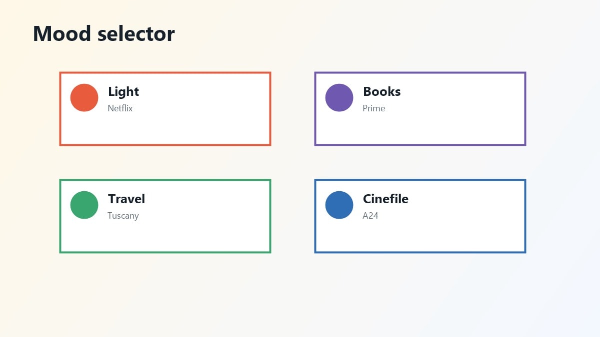Select the Light mood card
This screenshot has height=337, width=600.
(x=165, y=109)
